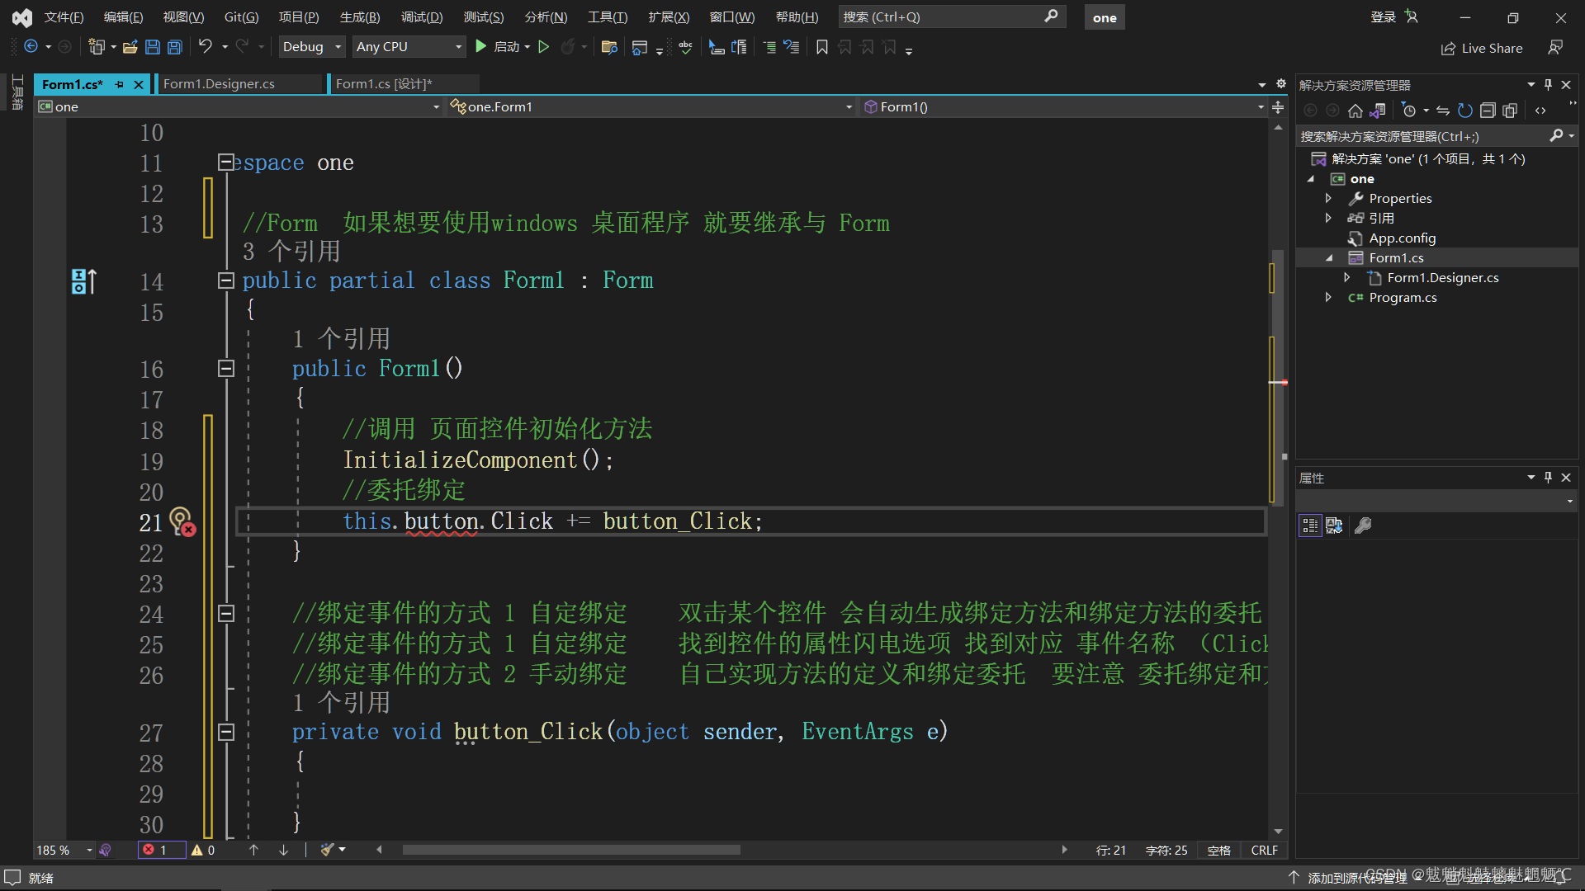1585x891 pixels.
Task: Save all open files
Action: pyautogui.click(x=174, y=47)
